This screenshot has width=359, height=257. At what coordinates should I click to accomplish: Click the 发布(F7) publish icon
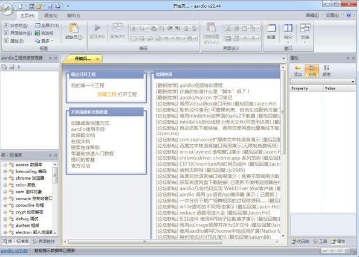(x=117, y=27)
